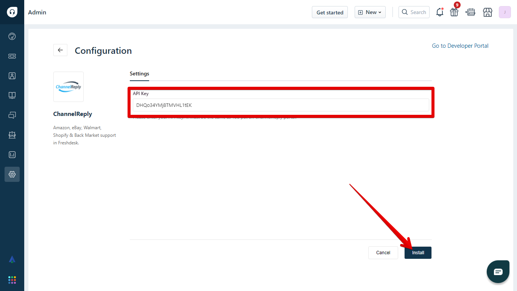517x291 pixels.
Task: Click the ChannelReply logo thumbnail
Action: pos(69,87)
